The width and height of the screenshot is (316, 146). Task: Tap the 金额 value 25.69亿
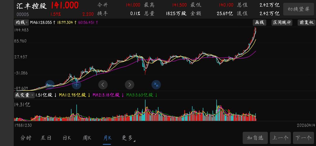pos(225,14)
